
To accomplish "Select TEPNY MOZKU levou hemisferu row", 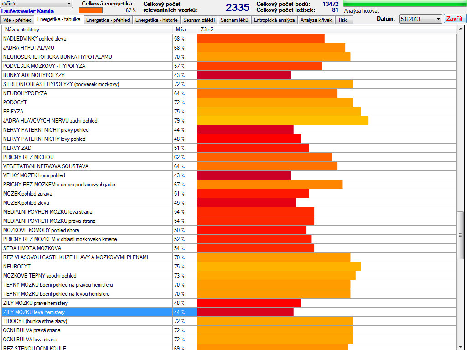I will click(x=229, y=294).
